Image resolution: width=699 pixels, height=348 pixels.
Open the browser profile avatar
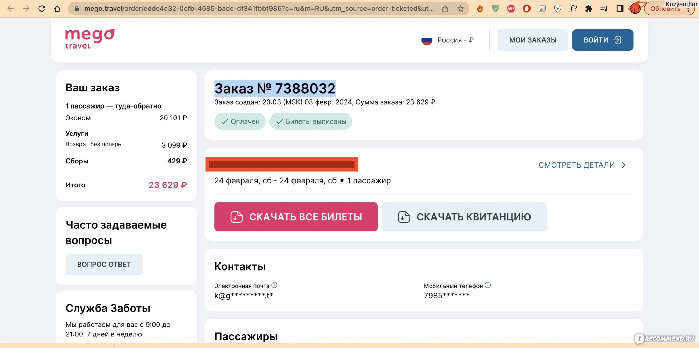[636, 8]
